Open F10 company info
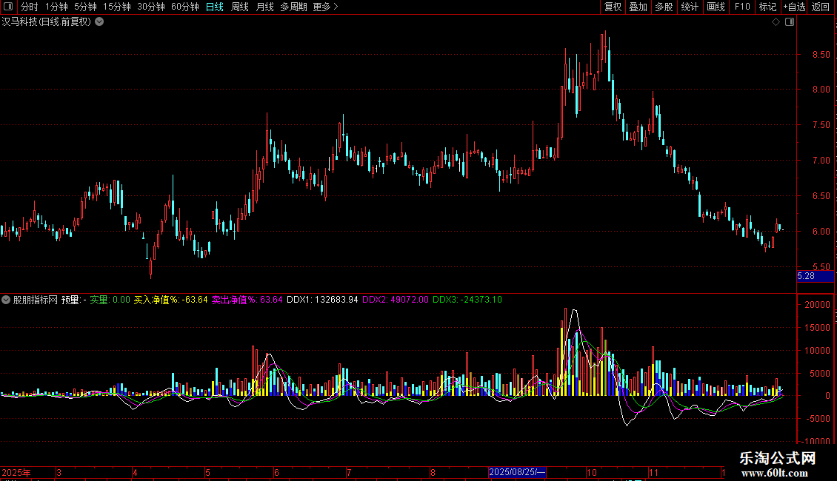Image resolution: width=837 pixels, height=481 pixels. pos(742,7)
